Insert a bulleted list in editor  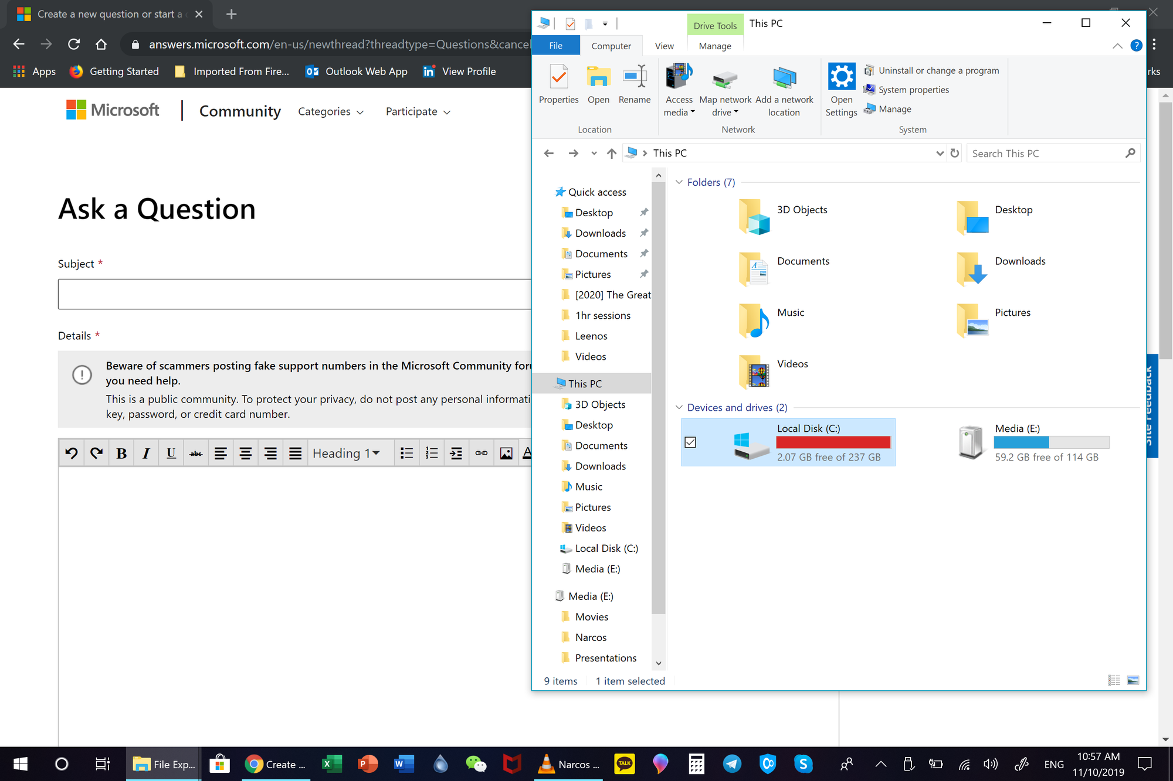point(406,453)
